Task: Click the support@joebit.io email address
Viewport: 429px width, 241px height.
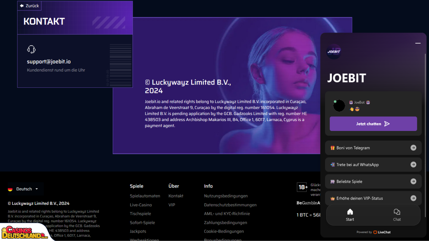Action: (x=49, y=62)
